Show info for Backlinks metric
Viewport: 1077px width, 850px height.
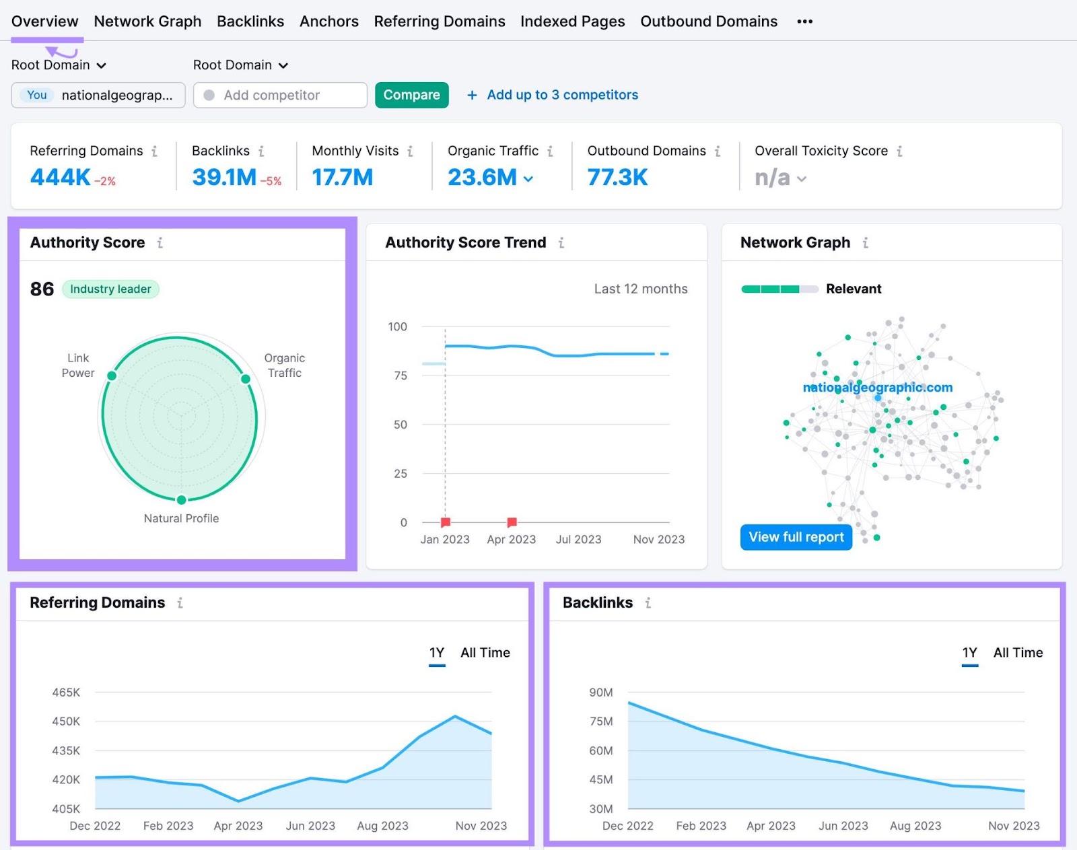(x=261, y=151)
